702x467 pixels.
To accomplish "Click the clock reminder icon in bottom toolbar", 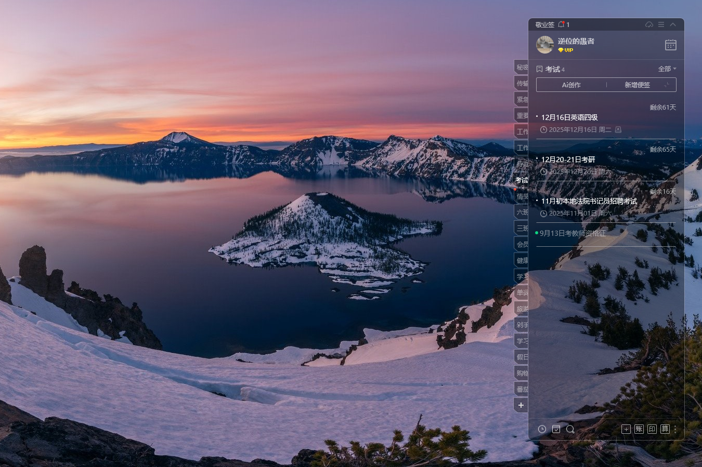I will [542, 429].
